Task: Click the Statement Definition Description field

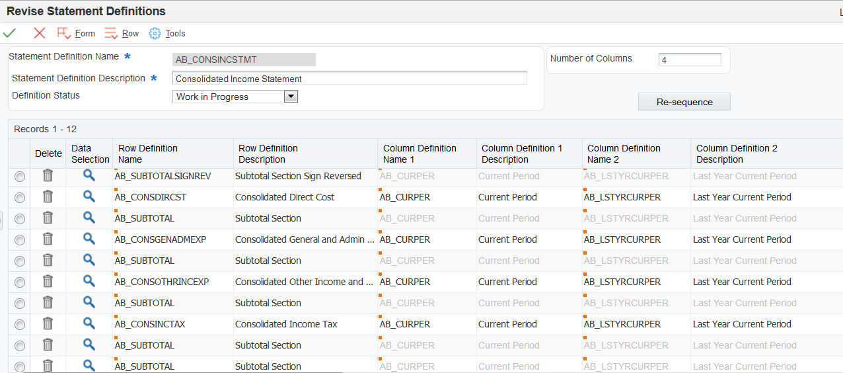Action: point(349,79)
